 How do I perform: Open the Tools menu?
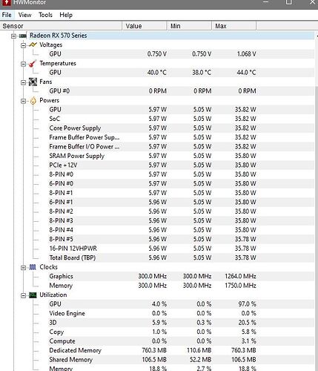tap(45, 15)
